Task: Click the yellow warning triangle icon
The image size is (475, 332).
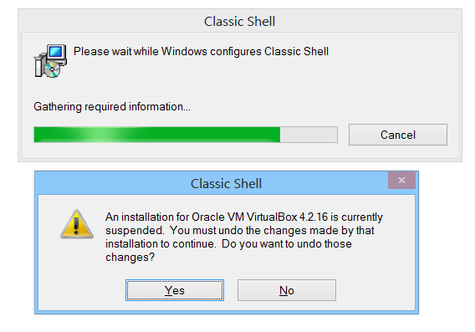Action: (x=77, y=224)
